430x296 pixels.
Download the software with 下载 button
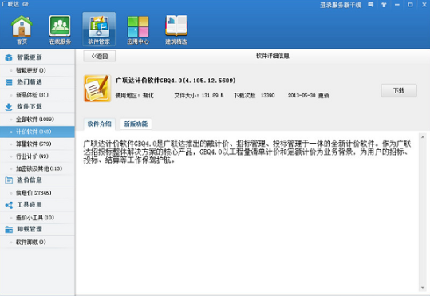click(x=399, y=90)
